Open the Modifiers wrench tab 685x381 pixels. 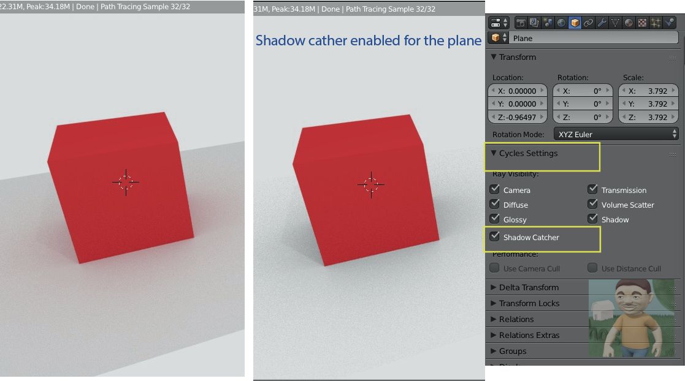click(x=602, y=23)
